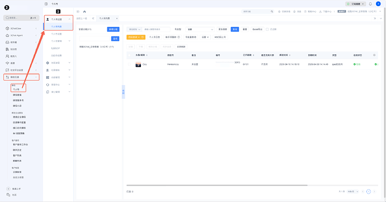The image size is (386, 202).
Task: Open tab list chevron at far right
Action: 381,18
